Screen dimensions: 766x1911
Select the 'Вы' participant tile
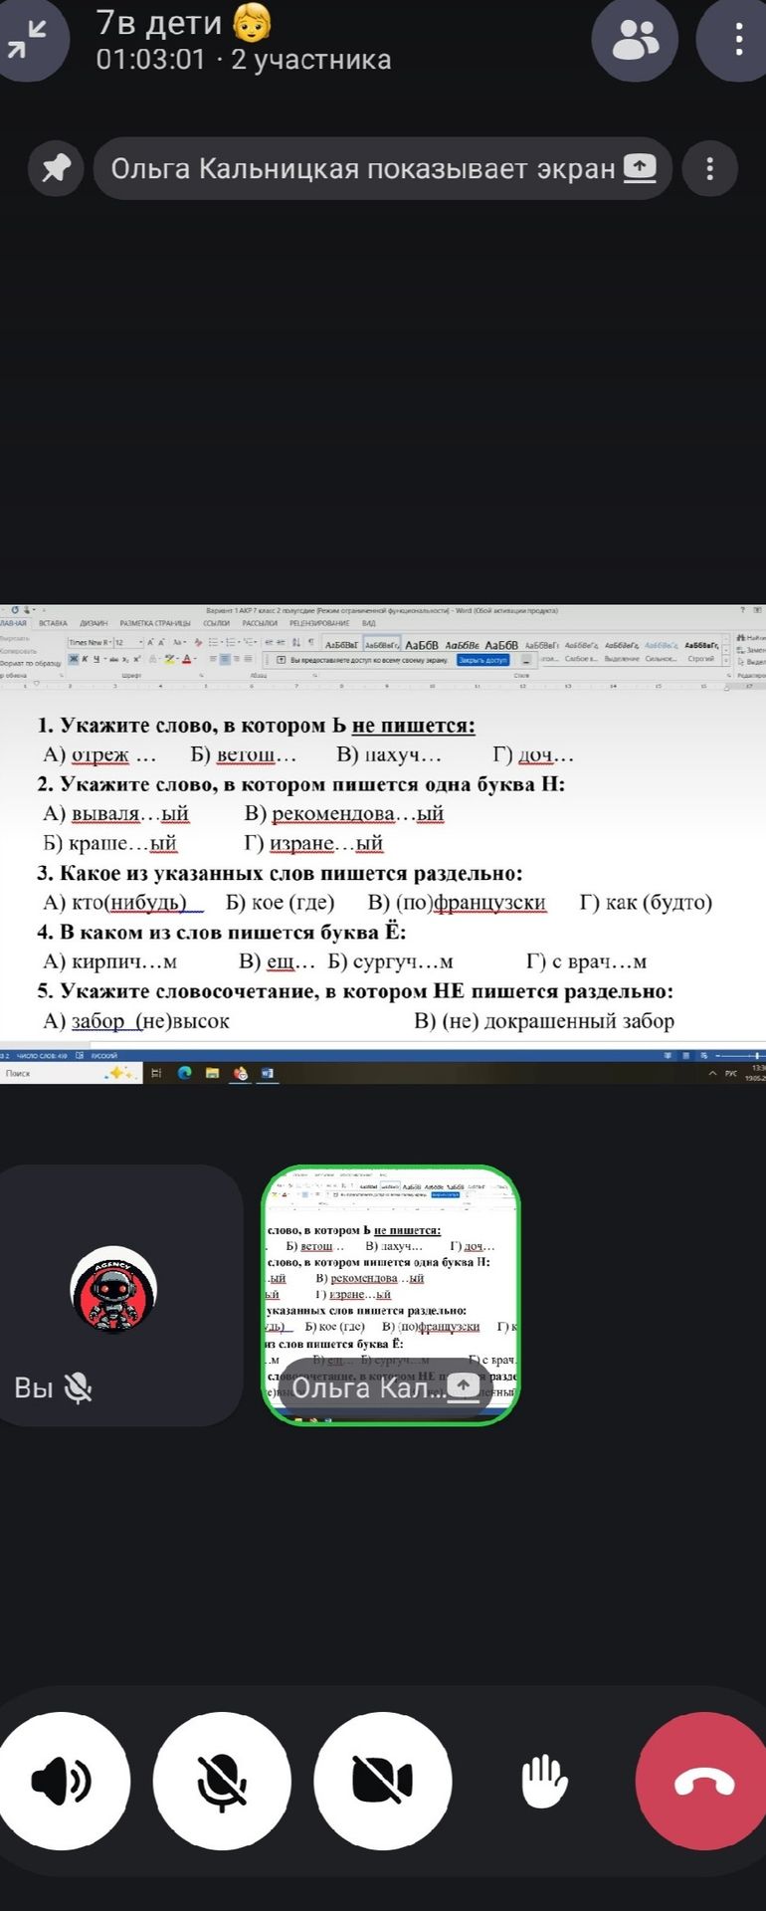119,1295
